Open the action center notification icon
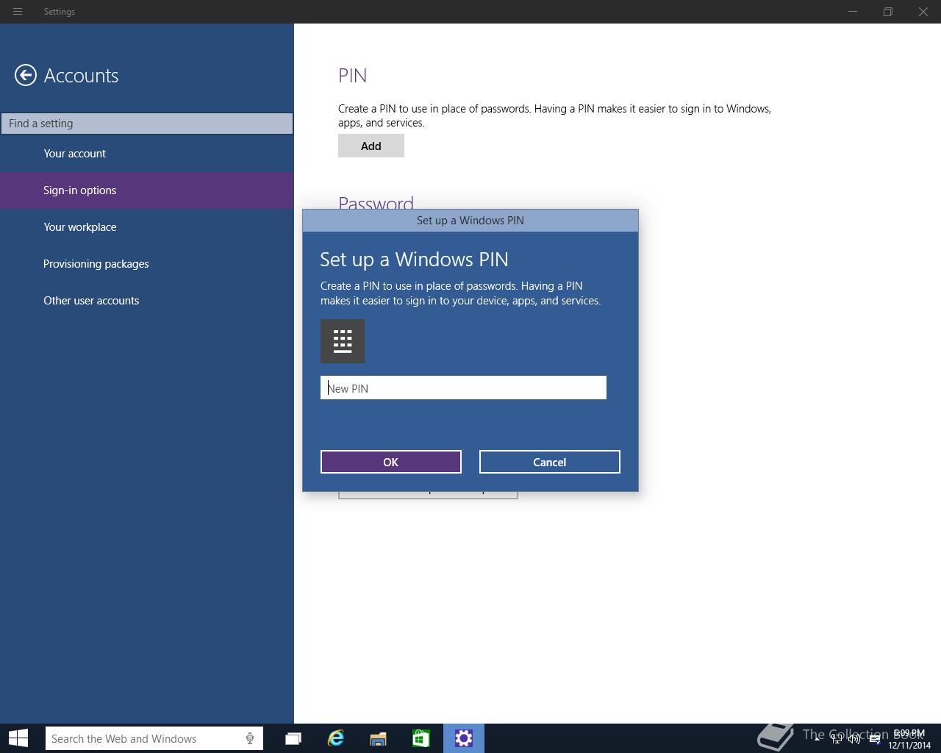Viewport: 941px width, 753px height. click(874, 739)
